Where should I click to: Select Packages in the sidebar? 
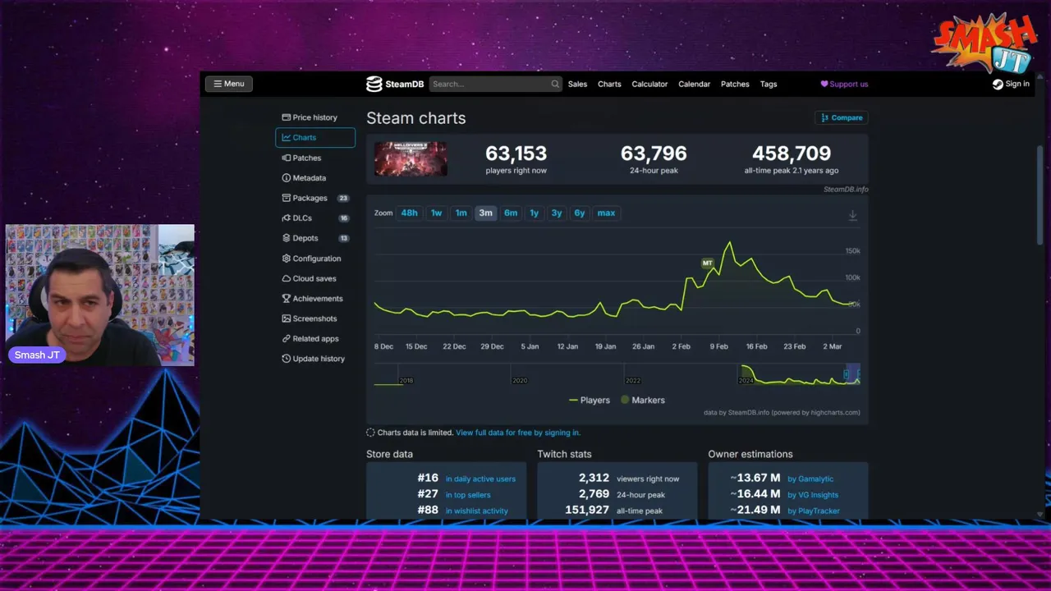(x=315, y=198)
